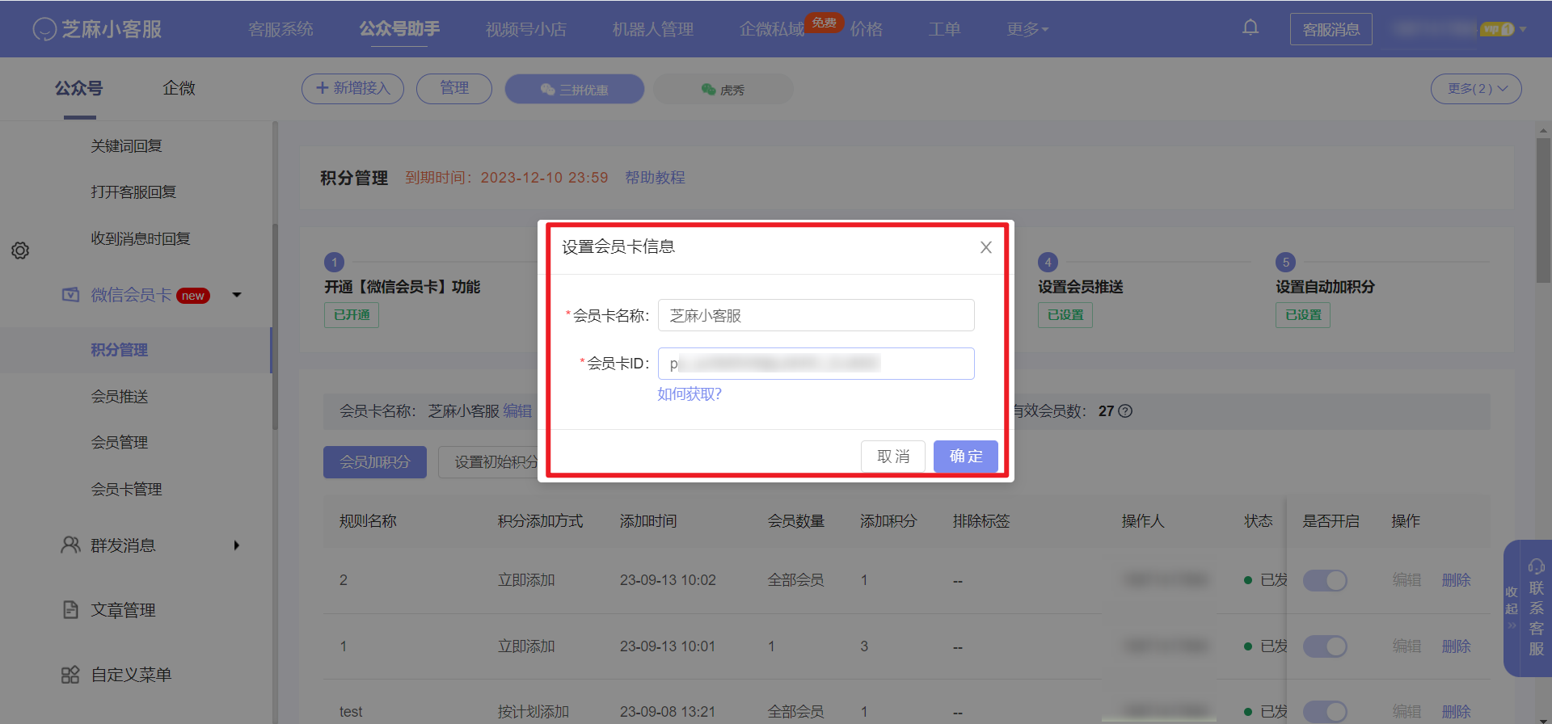This screenshot has width=1552, height=724.
Task: Toggle 是否开启 switch for rule 2
Action: [x=1325, y=580]
